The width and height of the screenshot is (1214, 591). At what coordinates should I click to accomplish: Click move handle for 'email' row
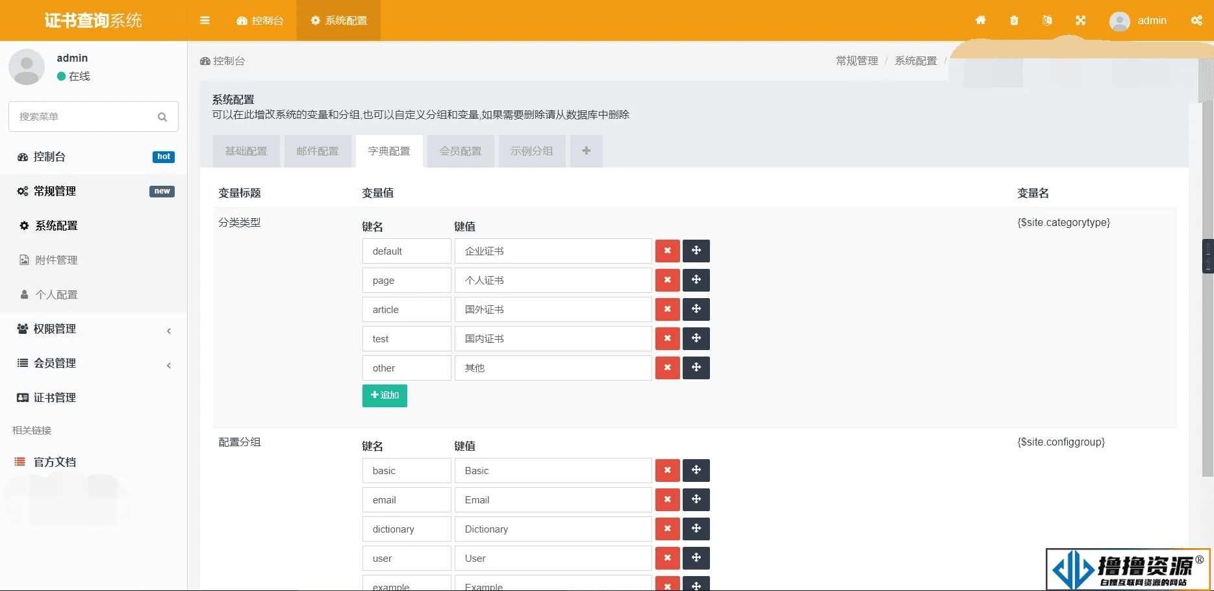[x=696, y=499]
